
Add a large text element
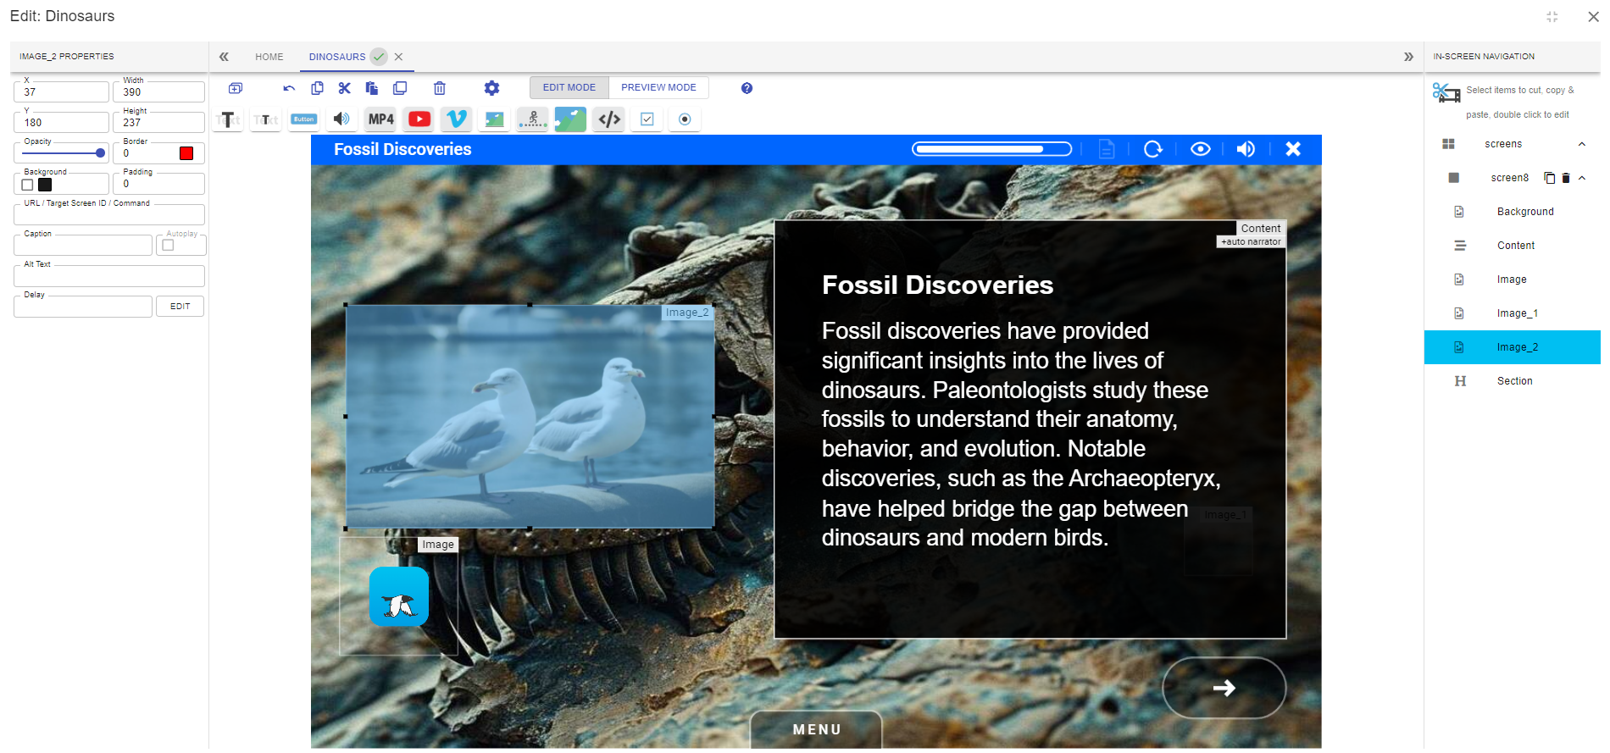click(x=228, y=119)
